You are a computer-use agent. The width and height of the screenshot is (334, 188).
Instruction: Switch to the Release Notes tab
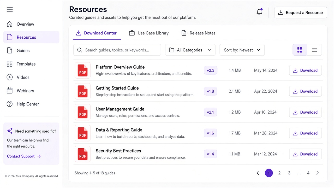pos(198,33)
